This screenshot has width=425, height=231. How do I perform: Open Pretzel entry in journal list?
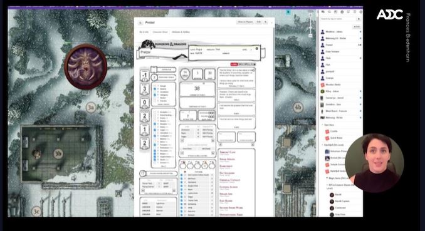pyautogui.click(x=340, y=45)
